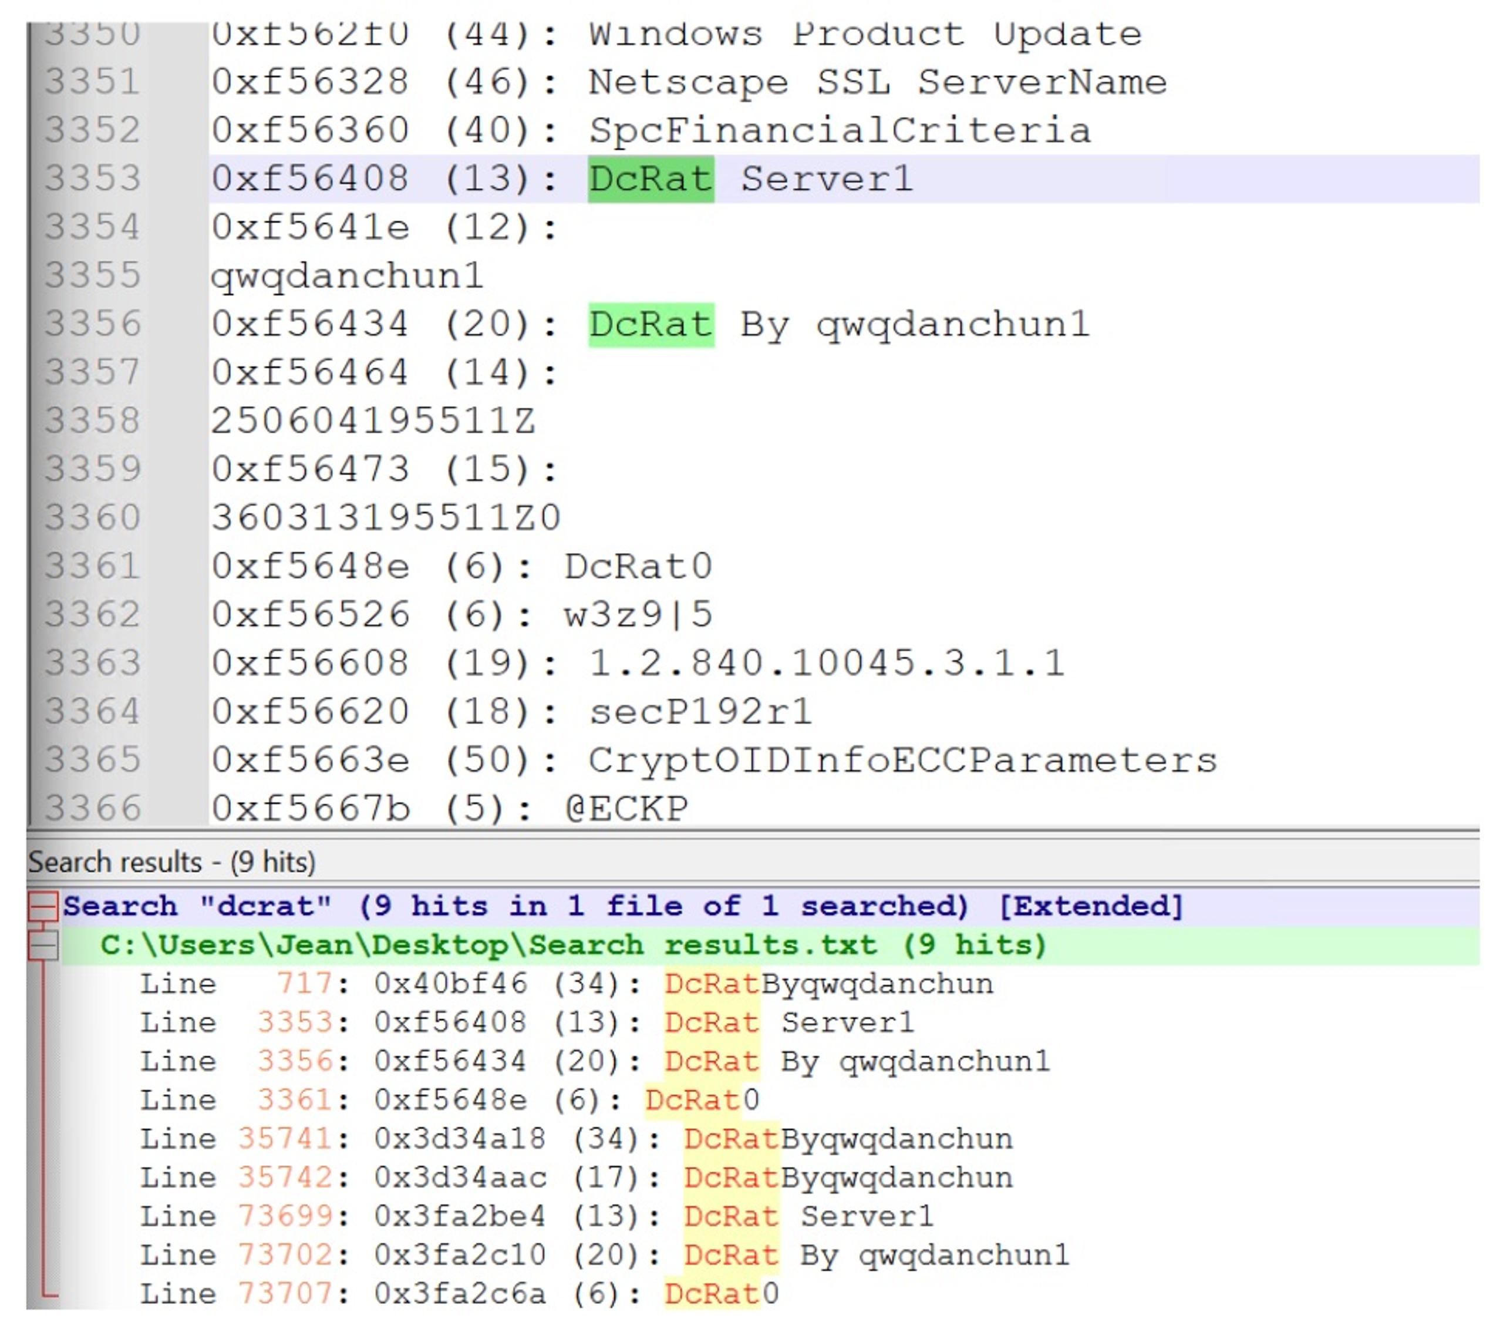The height and width of the screenshot is (1339, 1503).
Task: Select the Search "dcrat" 9 hits header row
Action: pyautogui.click(x=771, y=906)
